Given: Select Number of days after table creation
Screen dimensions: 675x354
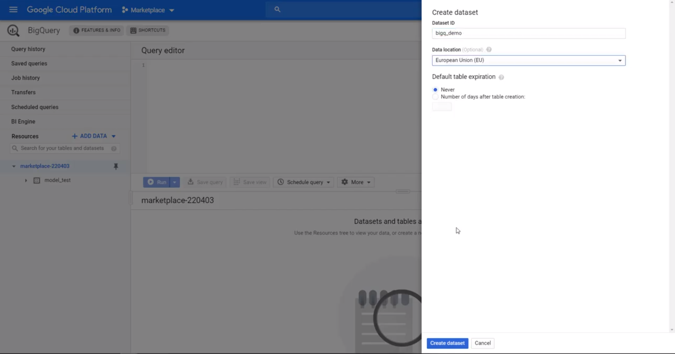Looking at the screenshot, I should (x=435, y=97).
